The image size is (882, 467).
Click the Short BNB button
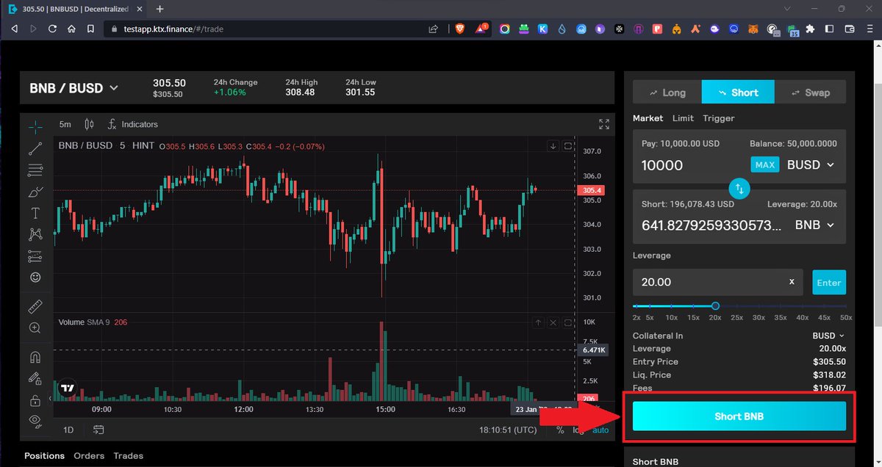[x=738, y=416]
